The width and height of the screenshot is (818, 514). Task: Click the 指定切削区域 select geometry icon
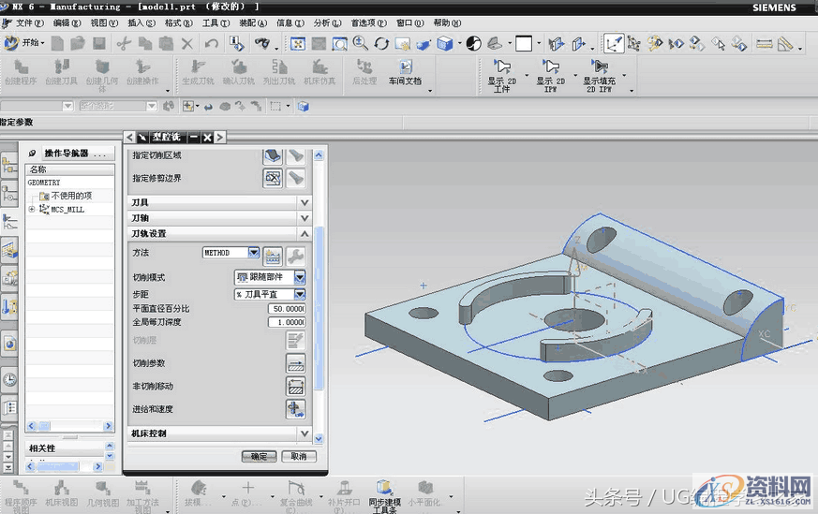point(273,155)
